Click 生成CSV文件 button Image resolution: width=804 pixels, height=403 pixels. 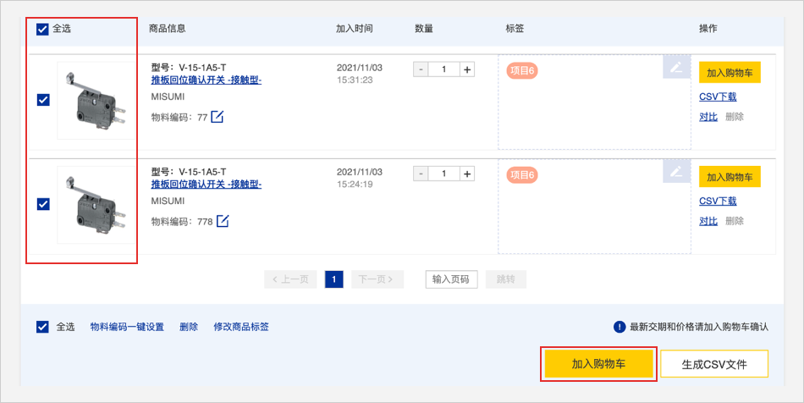(x=713, y=364)
